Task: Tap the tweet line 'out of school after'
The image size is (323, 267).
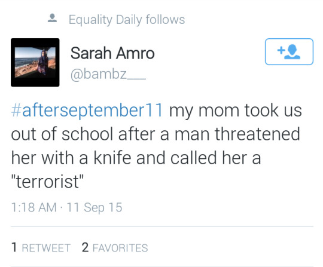Action: pyautogui.click(x=83, y=134)
